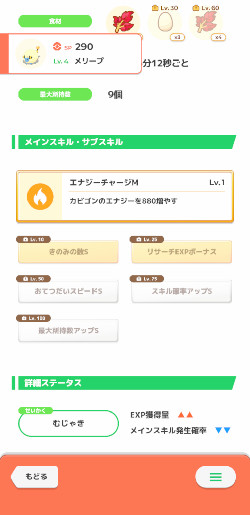Image resolution: width=250 pixels, height=515 pixels.
Task: Tap the むじゃき nature box
Action: point(68,423)
